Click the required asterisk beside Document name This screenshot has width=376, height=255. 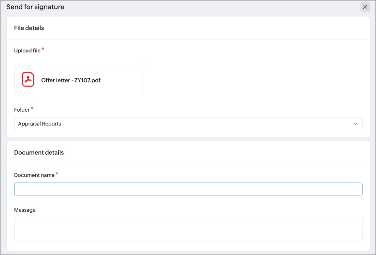click(x=57, y=174)
